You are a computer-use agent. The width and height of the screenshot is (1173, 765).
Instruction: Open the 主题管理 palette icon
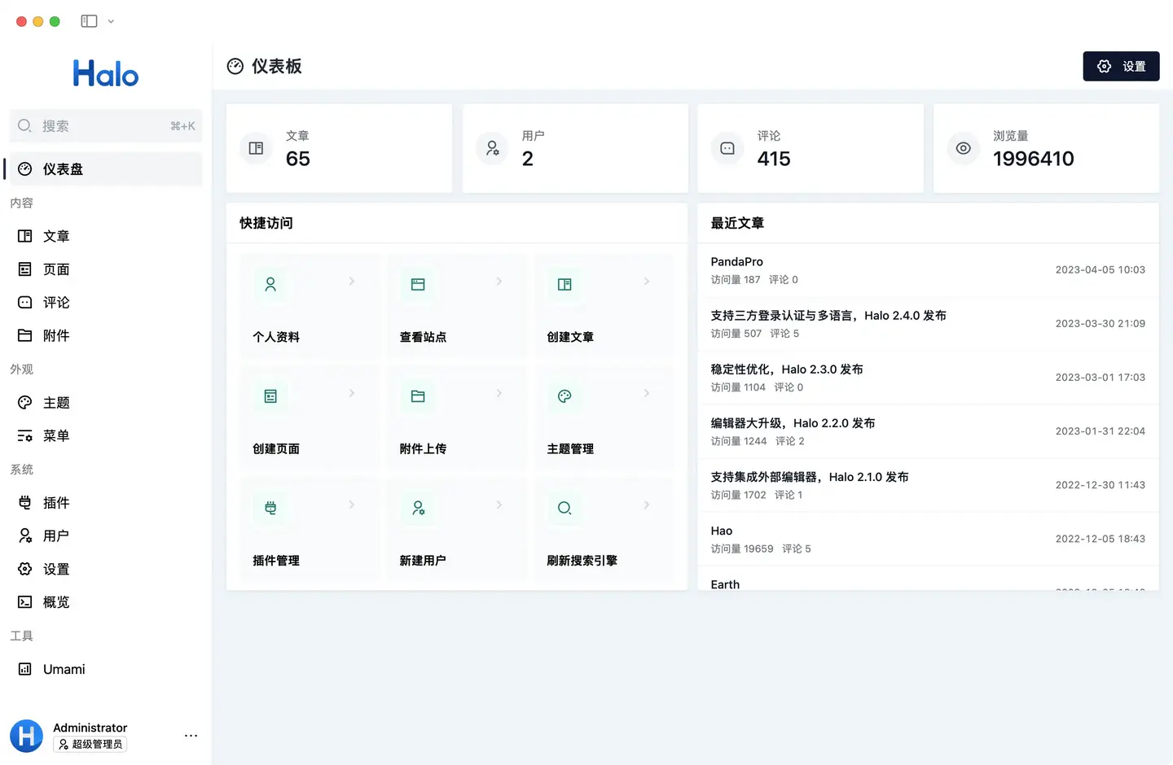[564, 396]
